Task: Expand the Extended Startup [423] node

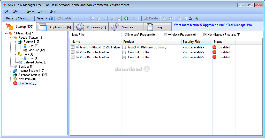Action: 11,75
